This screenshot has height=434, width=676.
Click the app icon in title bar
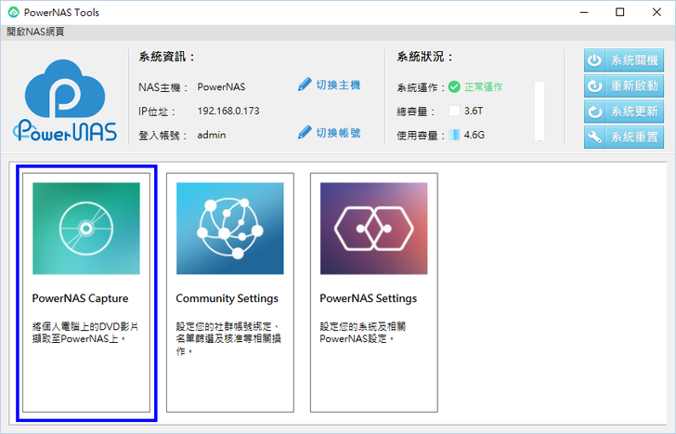14,12
